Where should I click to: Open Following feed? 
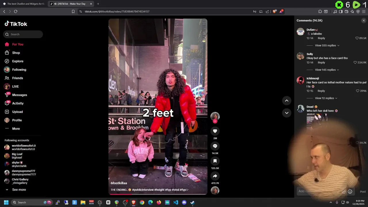15,70
